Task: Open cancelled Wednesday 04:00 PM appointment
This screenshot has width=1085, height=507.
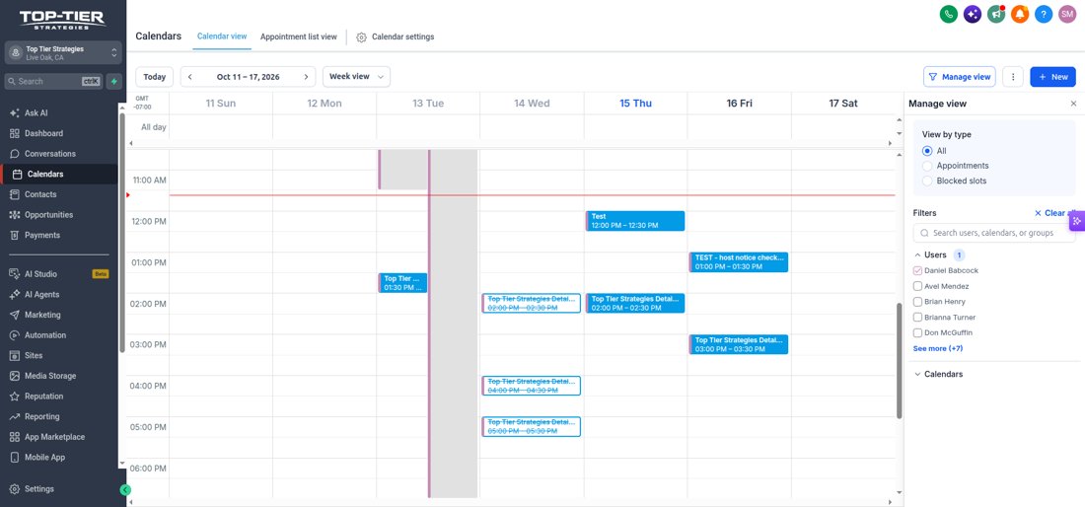Action: pos(532,386)
